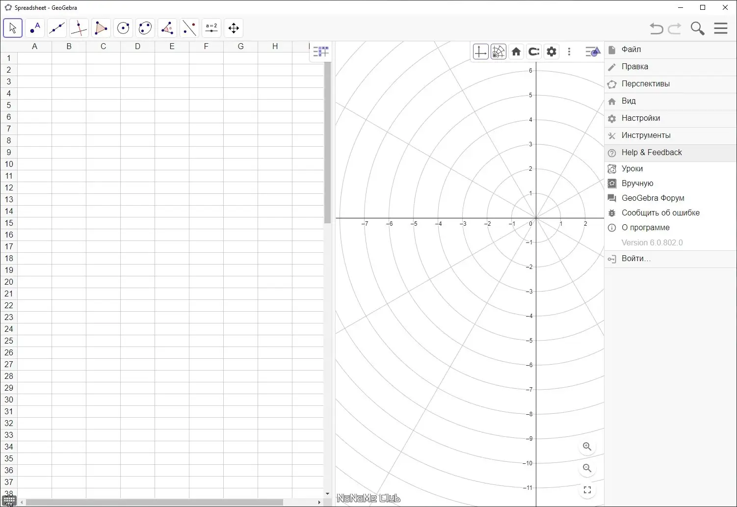Image resolution: width=737 pixels, height=507 pixels.
Task: Click the spreadsheet scroll-down arrow
Action: point(327,494)
